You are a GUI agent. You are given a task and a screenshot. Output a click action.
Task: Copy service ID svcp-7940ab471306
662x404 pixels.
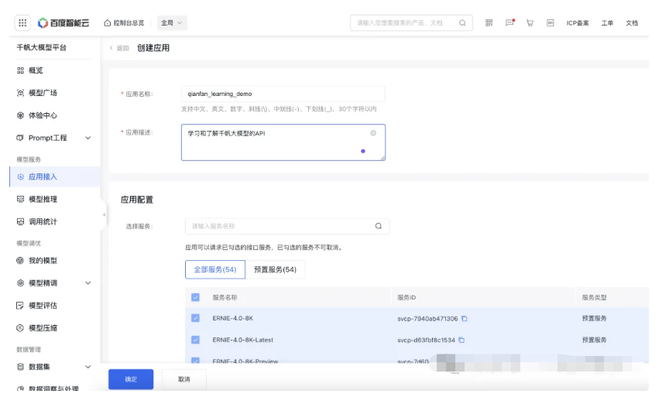click(x=465, y=319)
